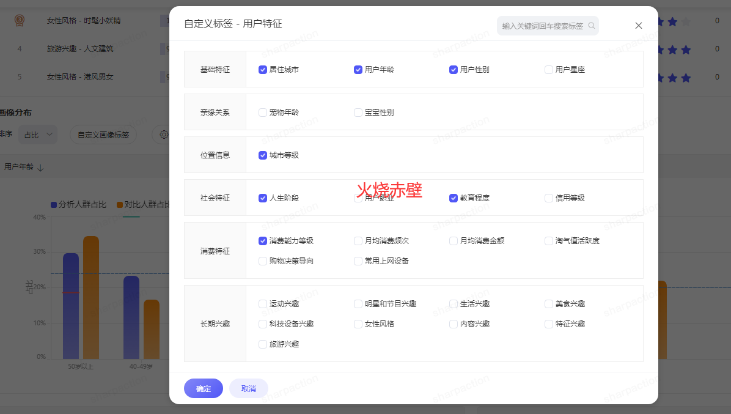Open the 占比 sort dropdown
Viewport: 731px width, 414px height.
[38, 135]
